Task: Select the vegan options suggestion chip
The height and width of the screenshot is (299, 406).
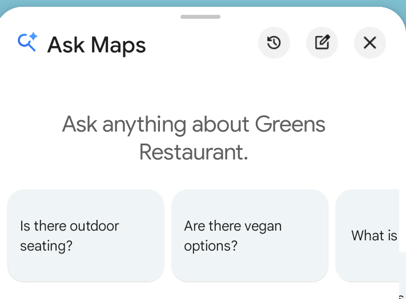Action: point(250,235)
